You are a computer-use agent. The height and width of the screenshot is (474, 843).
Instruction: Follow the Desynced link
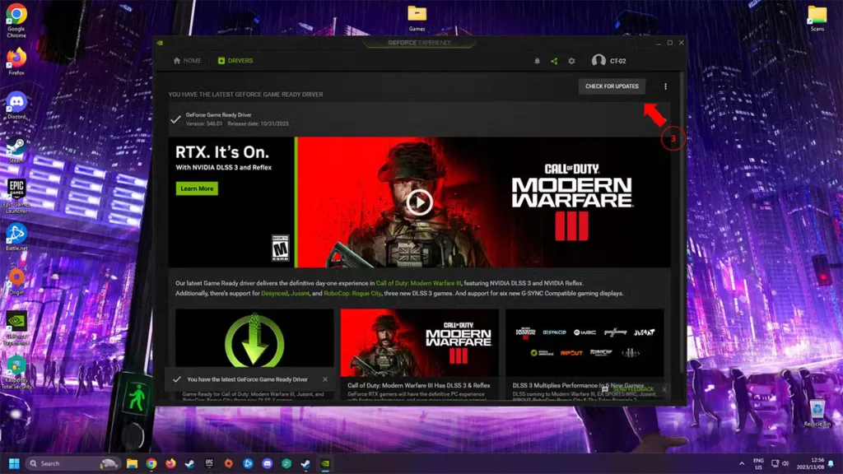tap(274, 294)
